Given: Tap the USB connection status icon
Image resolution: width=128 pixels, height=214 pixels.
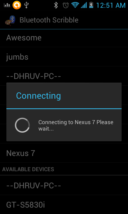Looking at the screenshot, I should (26, 5).
